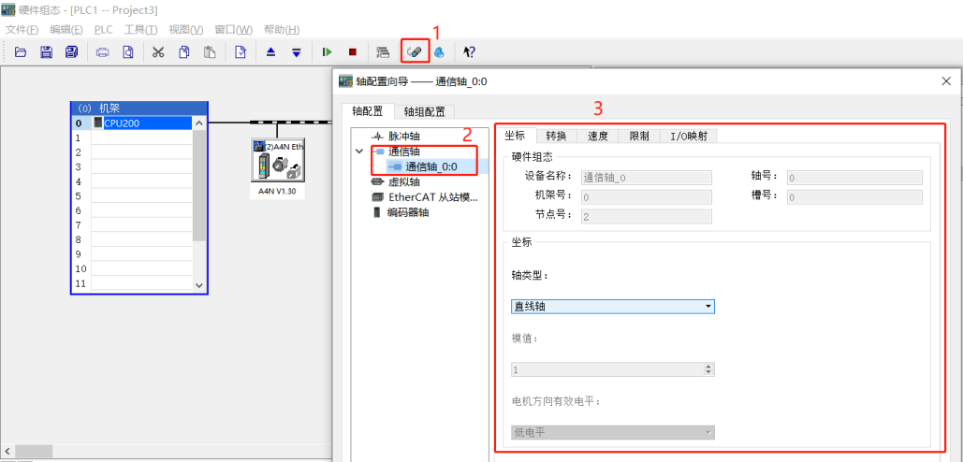
Task: Open the 工具(T) menu
Action: [140, 30]
